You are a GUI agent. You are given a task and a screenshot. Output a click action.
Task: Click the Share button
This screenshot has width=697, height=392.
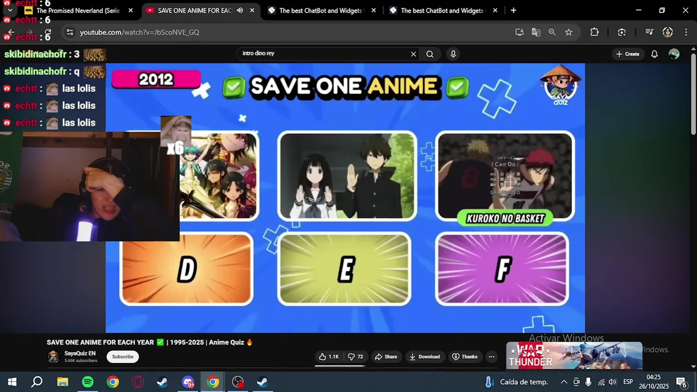[x=386, y=357]
